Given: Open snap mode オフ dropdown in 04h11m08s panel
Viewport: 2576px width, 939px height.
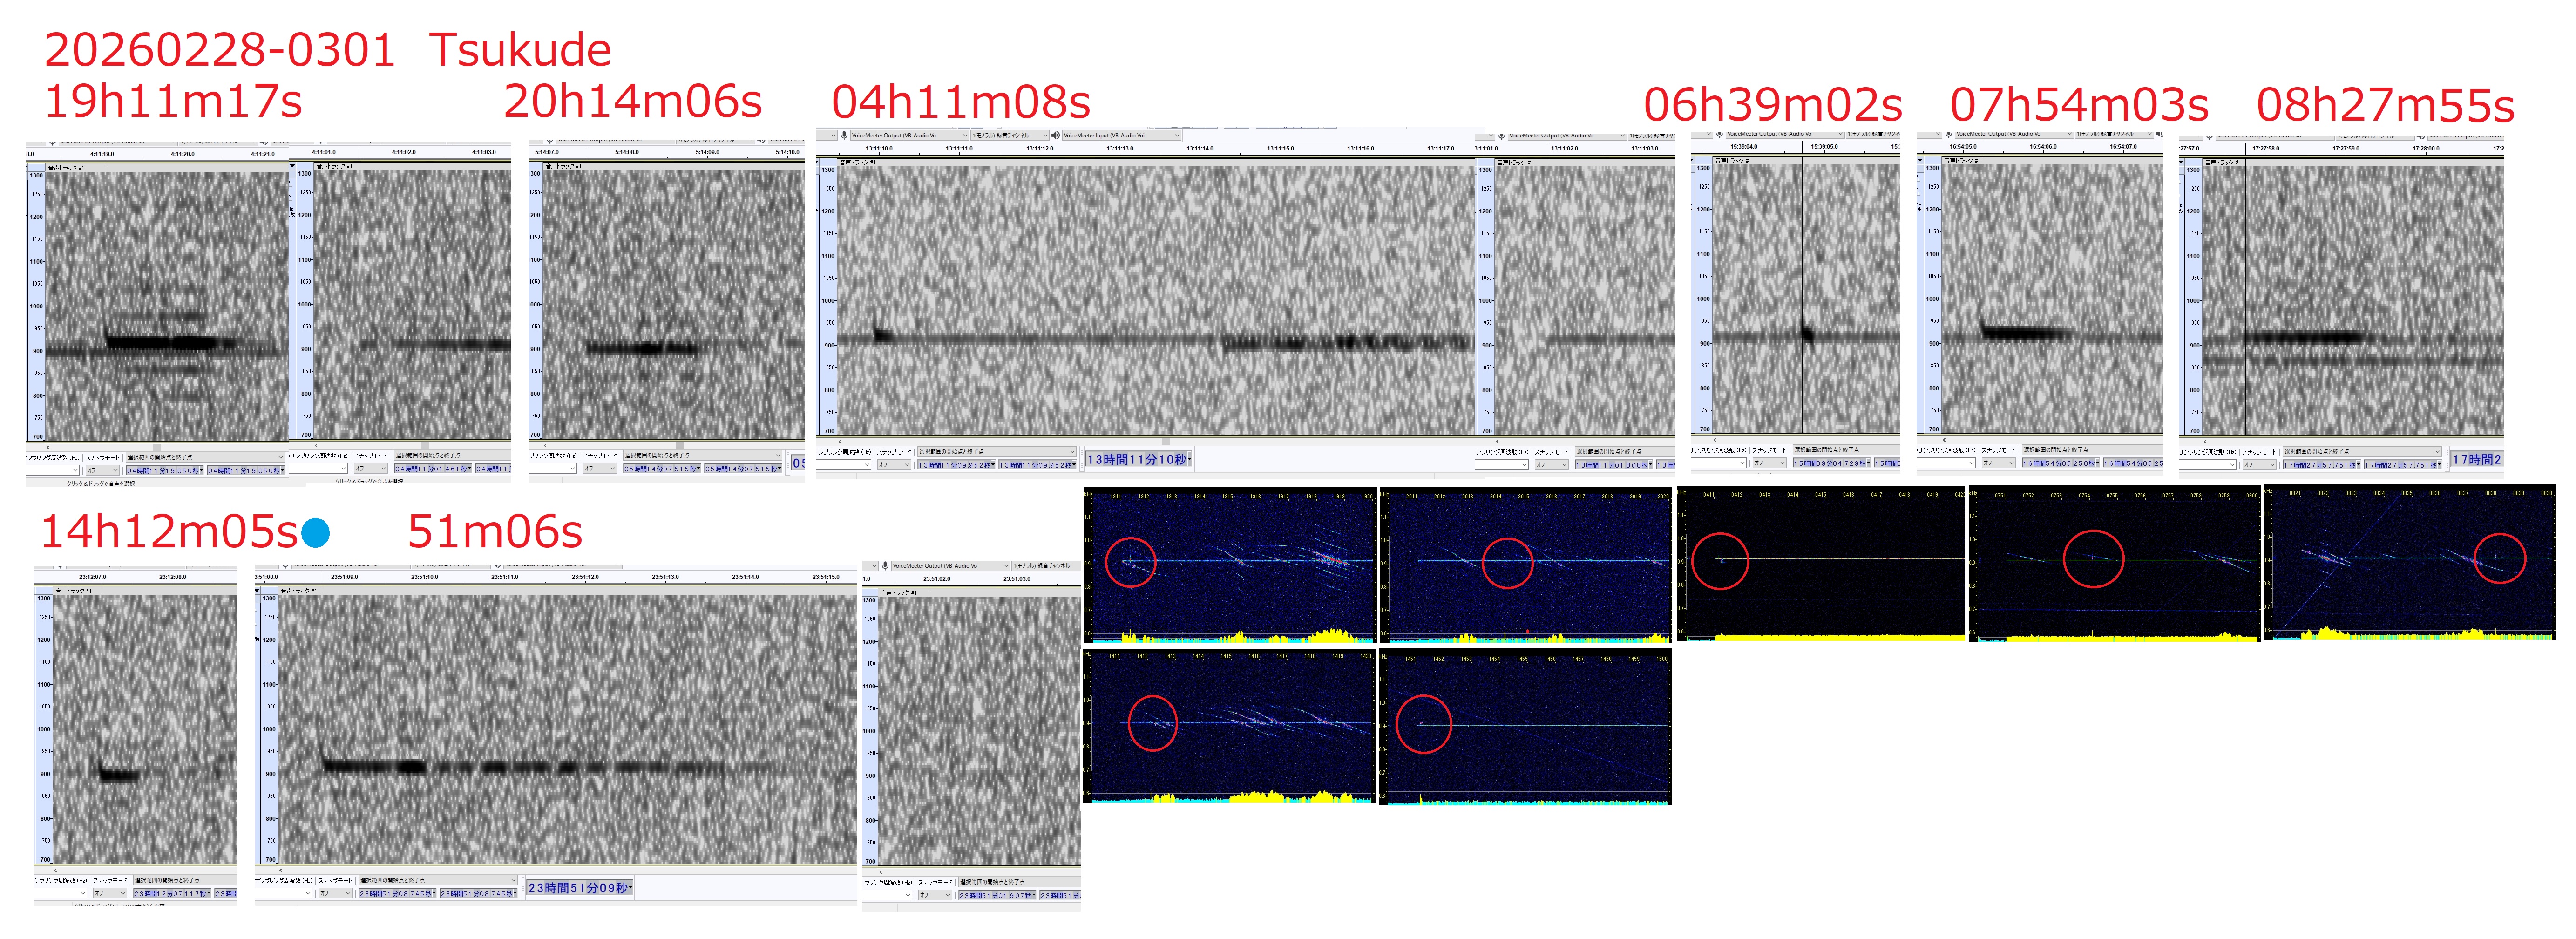Looking at the screenshot, I should [894, 464].
